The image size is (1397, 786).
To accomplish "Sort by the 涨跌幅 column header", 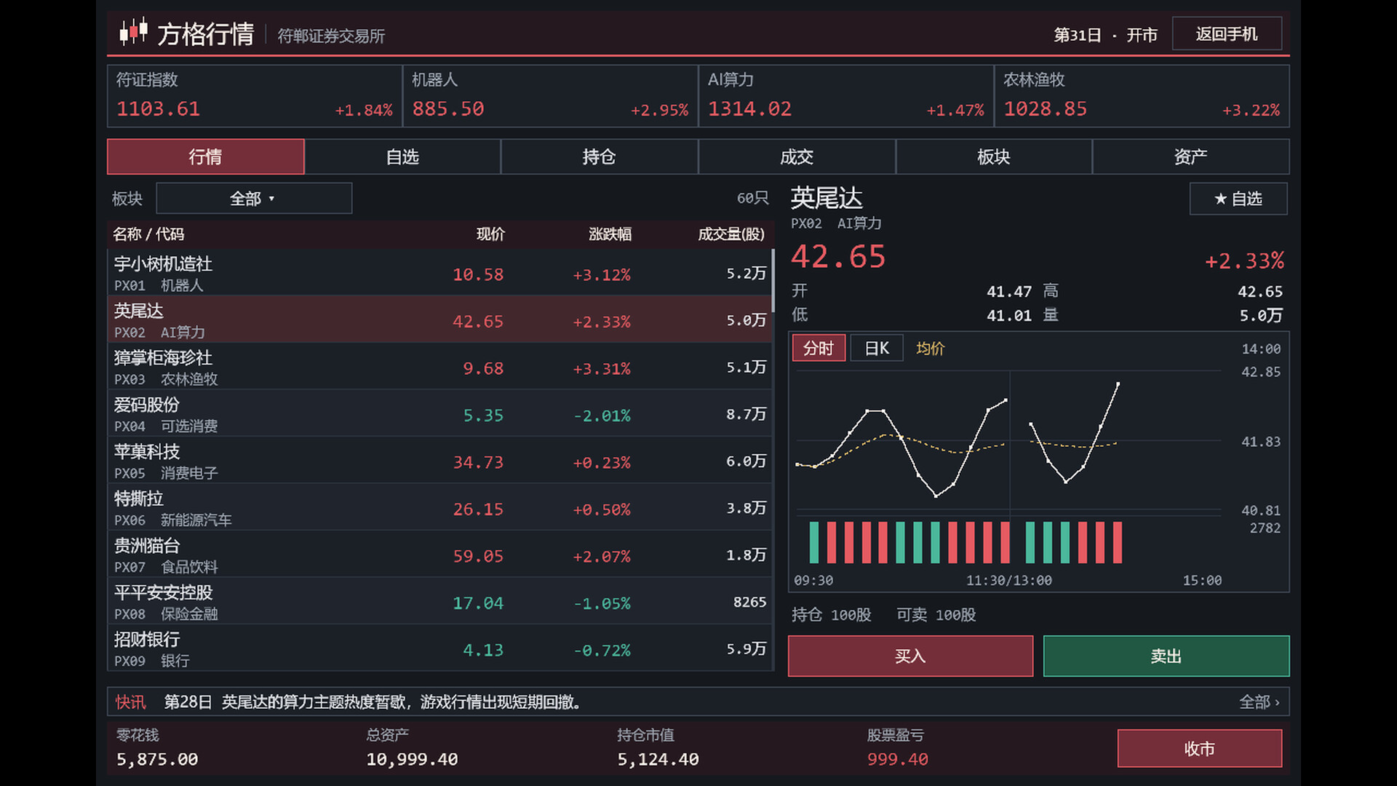I will tap(610, 234).
